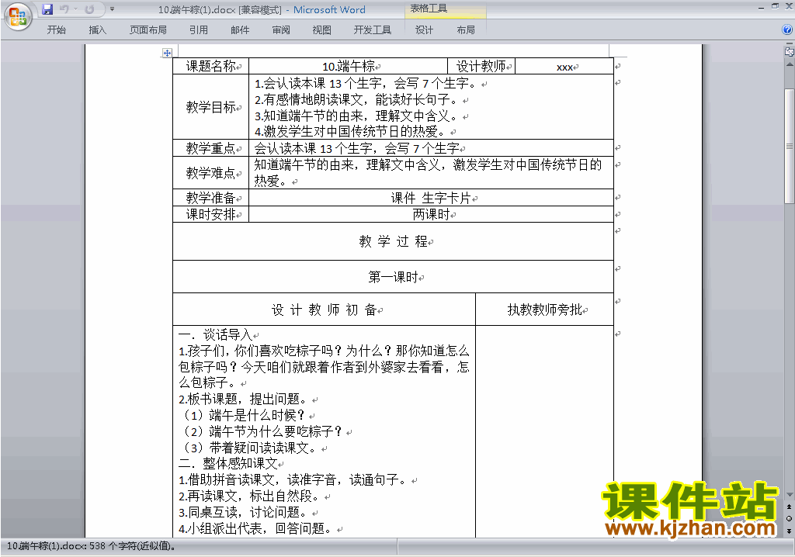Save the document with the floppy icon
The image size is (795, 557).
(47, 9)
